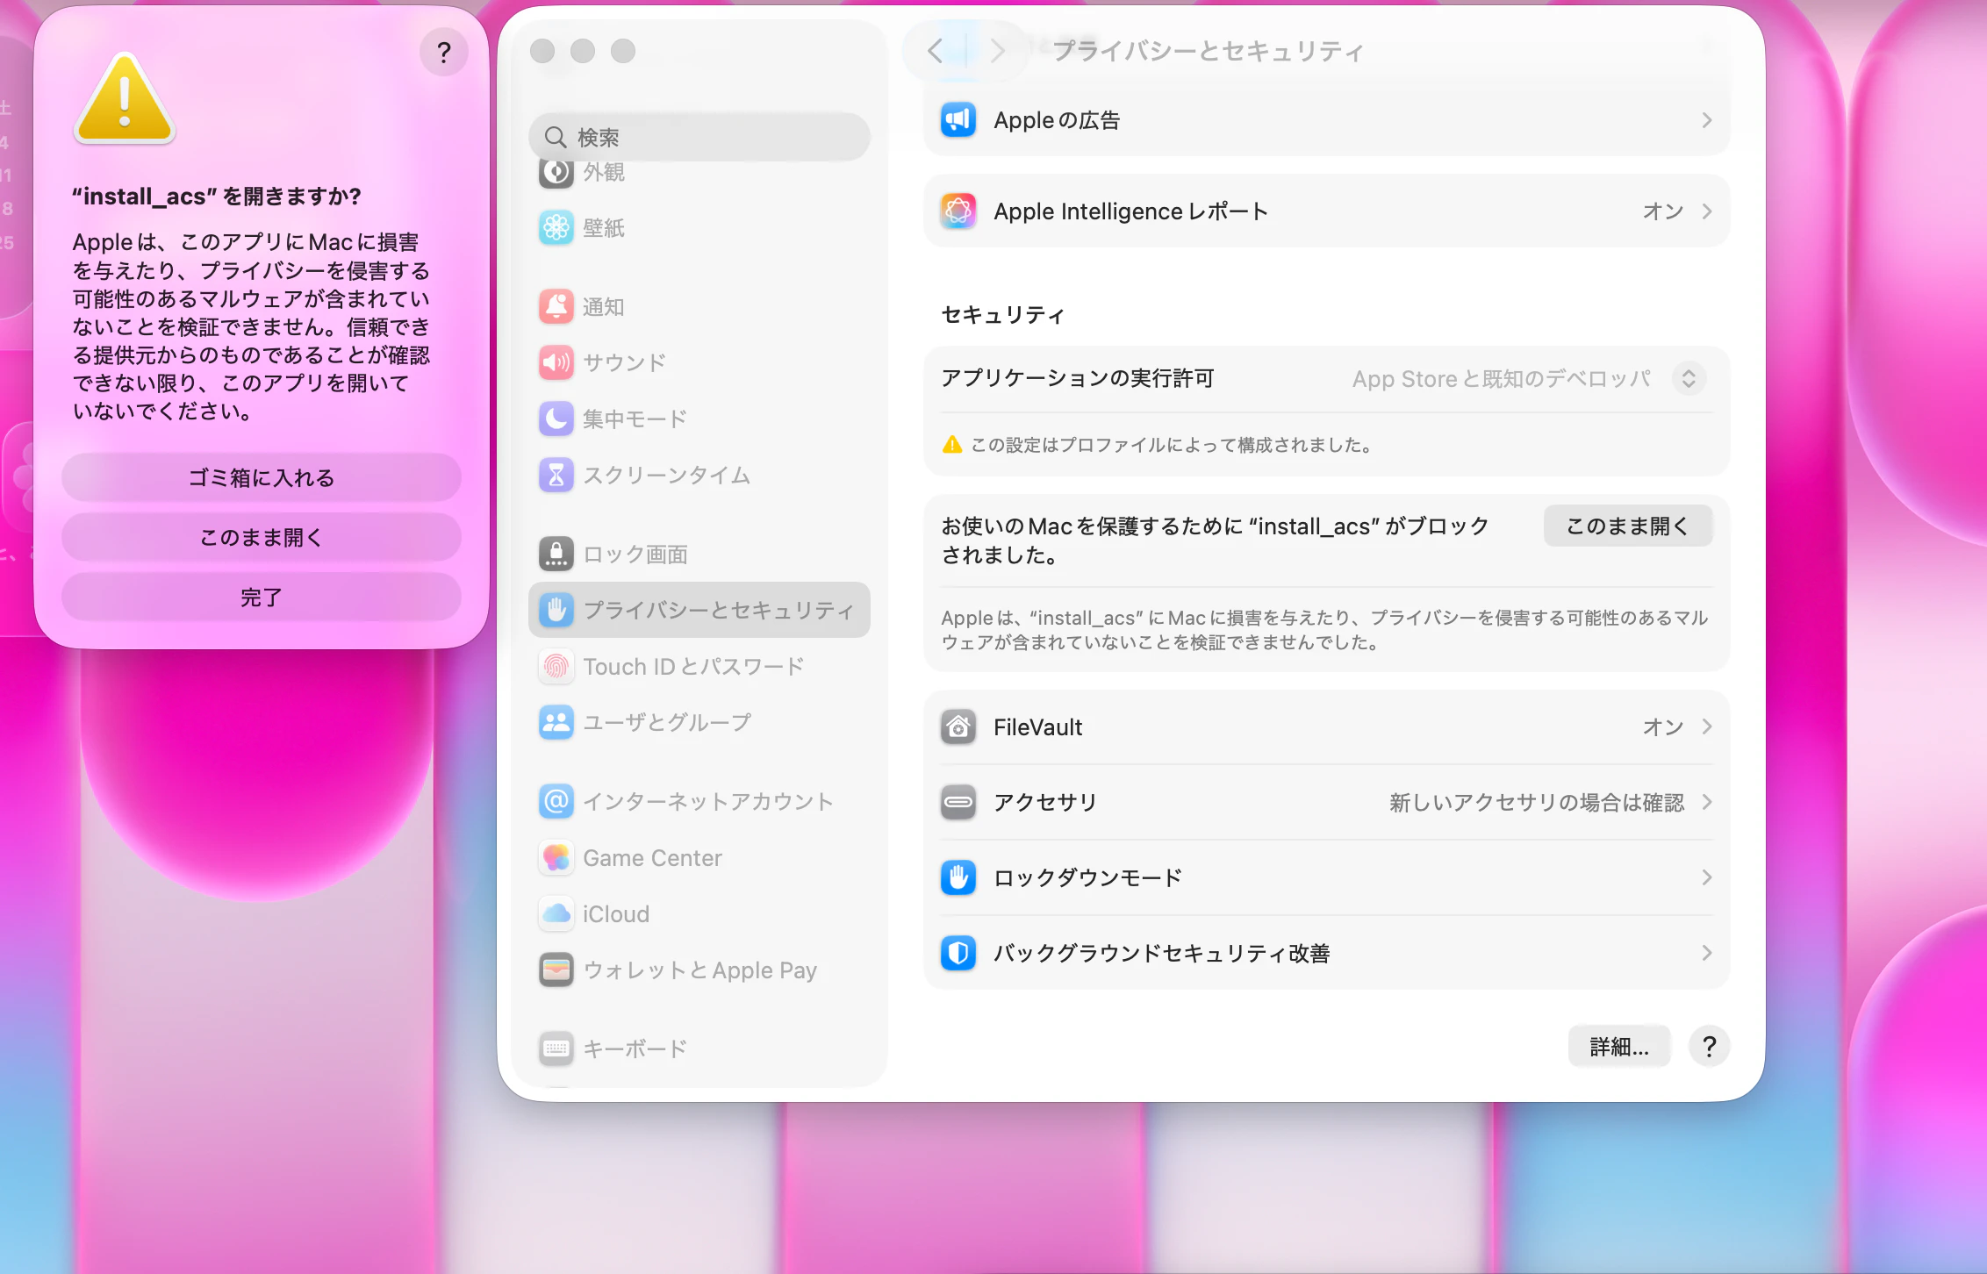
Task: Select the Game Center sidebar label
Action: pyautogui.click(x=652, y=857)
